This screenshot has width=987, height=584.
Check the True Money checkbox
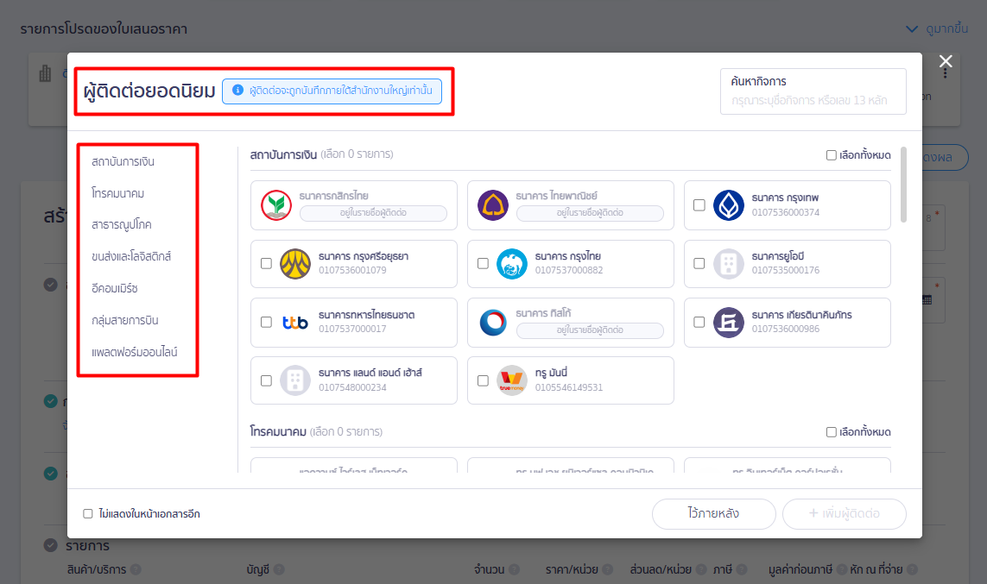click(x=483, y=381)
